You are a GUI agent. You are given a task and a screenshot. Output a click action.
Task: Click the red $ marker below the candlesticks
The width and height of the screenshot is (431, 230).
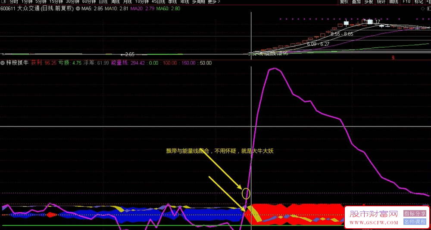(393, 57)
